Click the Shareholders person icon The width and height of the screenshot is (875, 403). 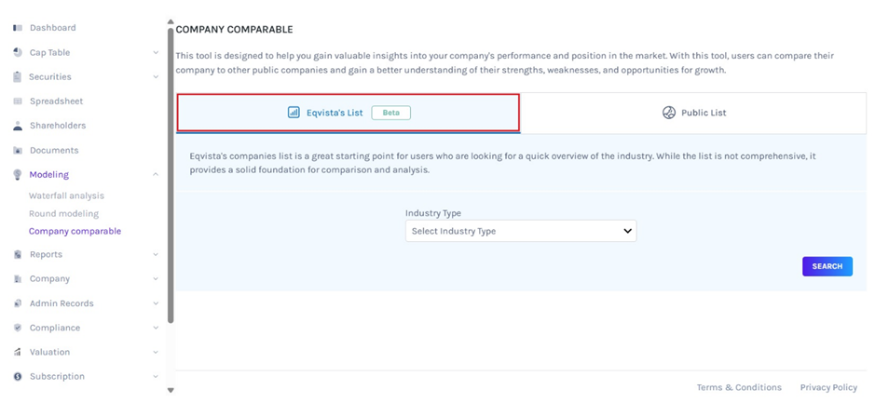click(18, 126)
